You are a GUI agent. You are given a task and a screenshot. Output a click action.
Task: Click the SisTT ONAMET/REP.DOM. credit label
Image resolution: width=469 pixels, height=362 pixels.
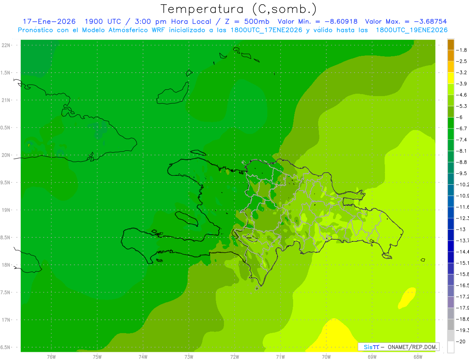[x=399, y=347]
